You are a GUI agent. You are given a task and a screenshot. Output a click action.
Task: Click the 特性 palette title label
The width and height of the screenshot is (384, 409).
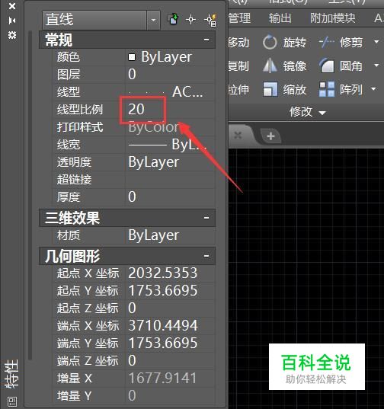(x=12, y=374)
